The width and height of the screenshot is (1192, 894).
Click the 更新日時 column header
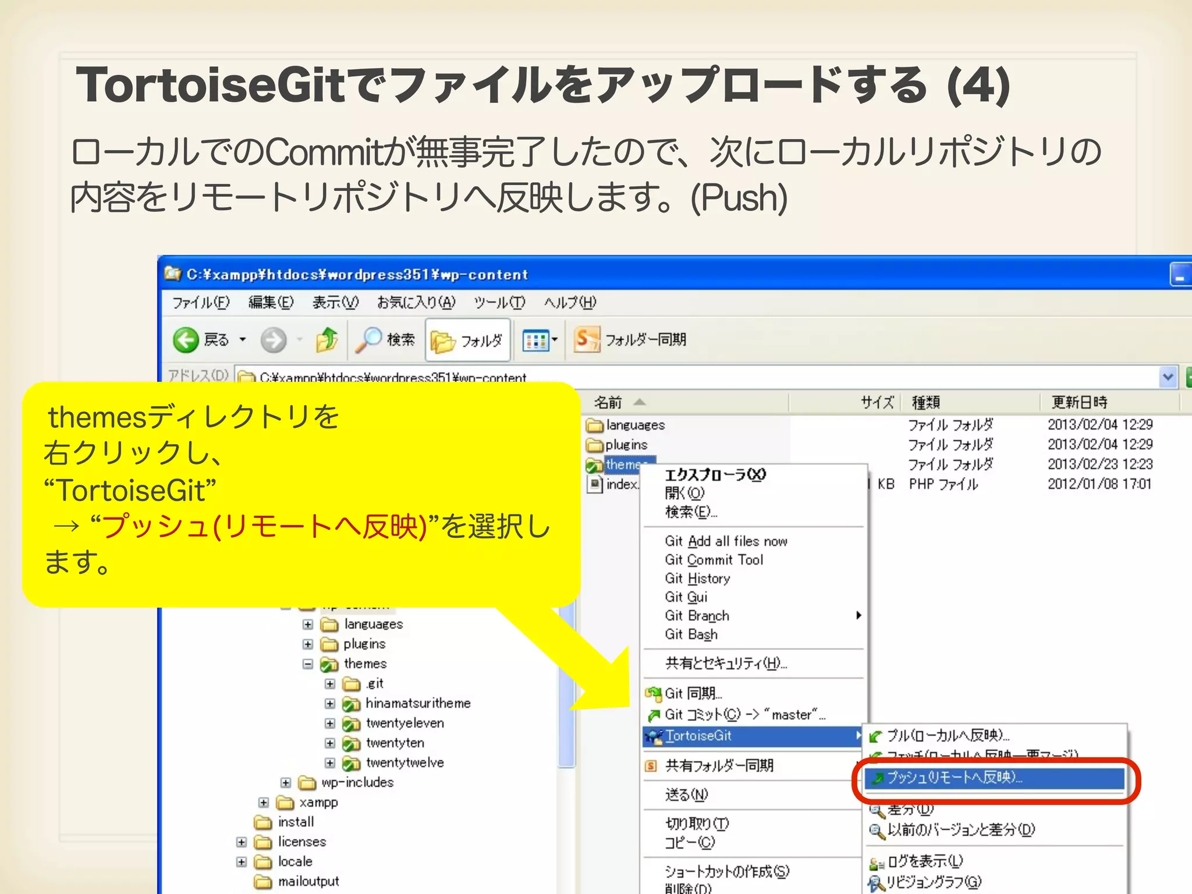(1080, 402)
